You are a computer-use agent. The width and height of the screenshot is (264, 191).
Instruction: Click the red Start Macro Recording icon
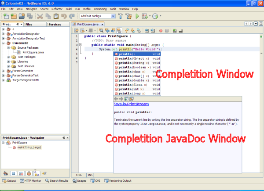(161, 31)
